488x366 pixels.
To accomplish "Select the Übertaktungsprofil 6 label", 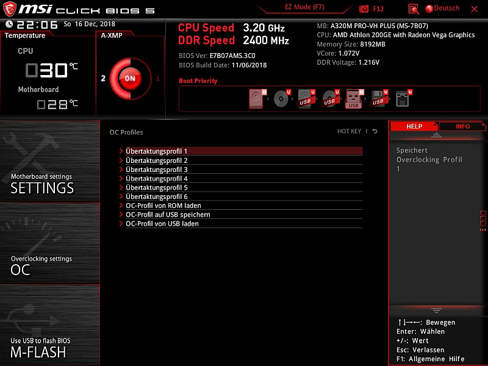I will [x=157, y=196].
